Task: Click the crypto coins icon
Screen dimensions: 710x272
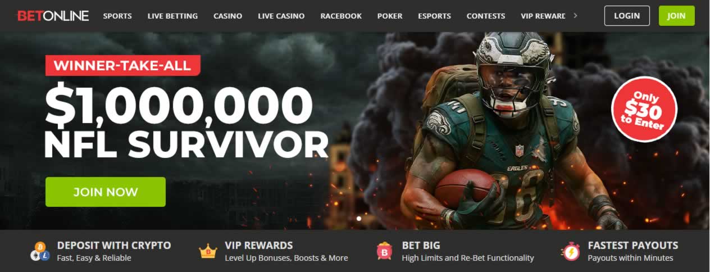Action: (x=40, y=251)
